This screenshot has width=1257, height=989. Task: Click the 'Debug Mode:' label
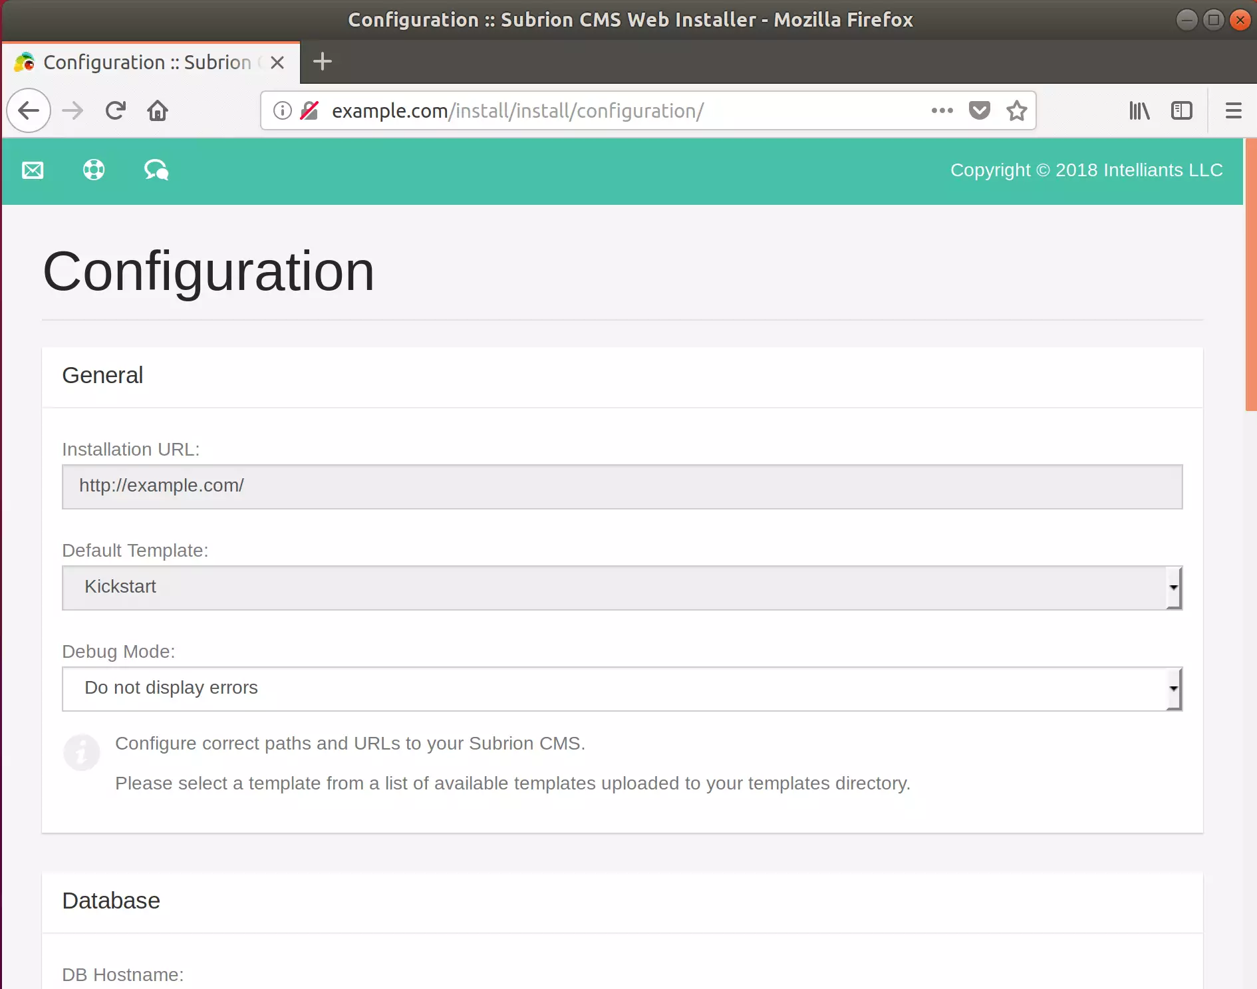tap(118, 652)
